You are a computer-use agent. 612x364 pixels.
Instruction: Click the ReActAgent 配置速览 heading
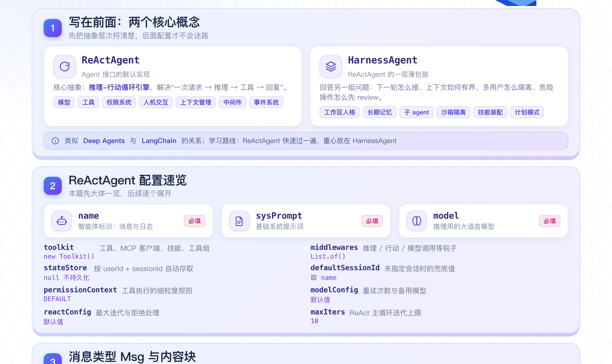tap(127, 180)
